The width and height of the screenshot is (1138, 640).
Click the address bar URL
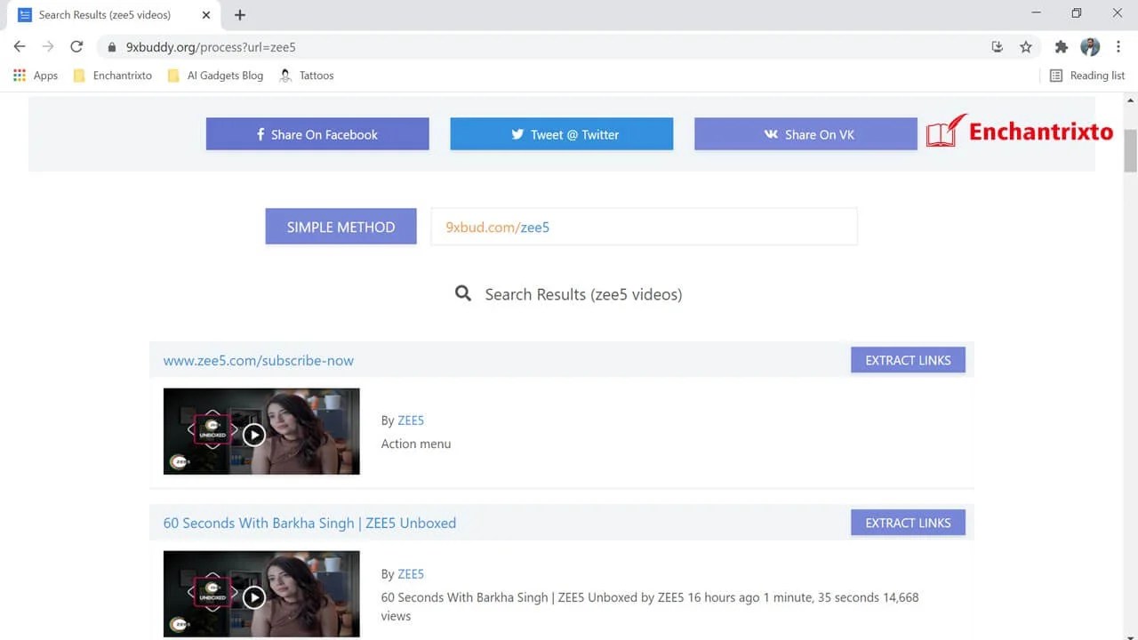[x=211, y=47]
